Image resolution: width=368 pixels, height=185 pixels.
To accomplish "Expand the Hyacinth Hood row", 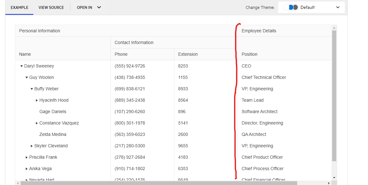I will tap(37, 100).
